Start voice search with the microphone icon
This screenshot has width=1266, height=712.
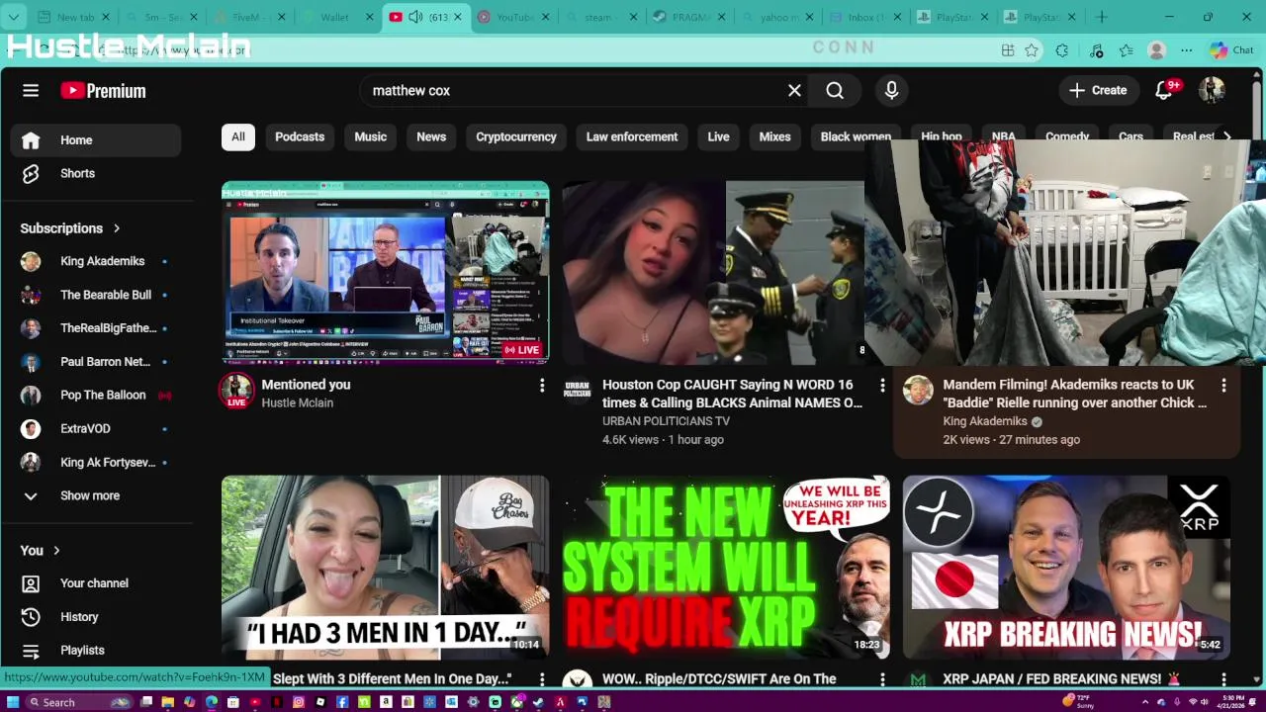click(x=891, y=90)
